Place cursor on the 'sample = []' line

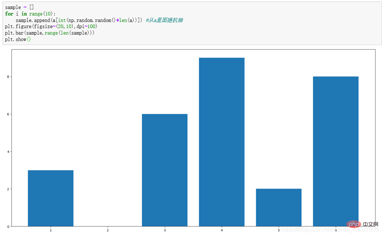click(x=19, y=7)
